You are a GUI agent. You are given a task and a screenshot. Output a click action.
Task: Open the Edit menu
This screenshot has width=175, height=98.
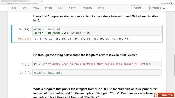25,8
